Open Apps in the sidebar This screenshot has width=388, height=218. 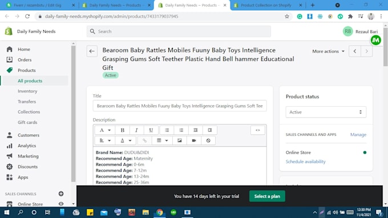click(x=23, y=177)
